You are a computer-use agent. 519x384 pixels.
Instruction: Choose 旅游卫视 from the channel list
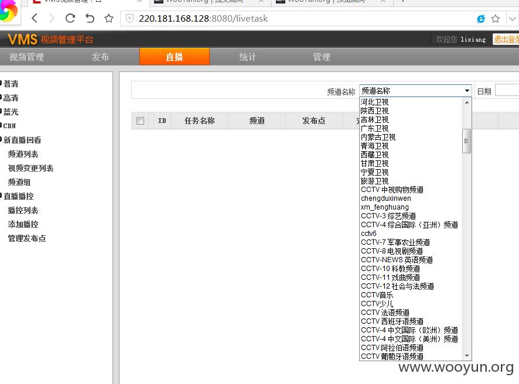[411, 181]
